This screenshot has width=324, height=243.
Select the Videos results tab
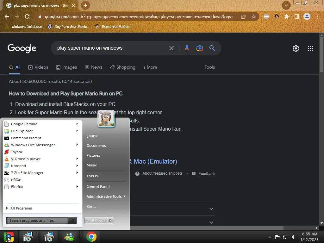(x=38, y=67)
